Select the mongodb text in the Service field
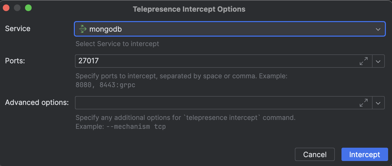This screenshot has height=166, width=392. 104,29
